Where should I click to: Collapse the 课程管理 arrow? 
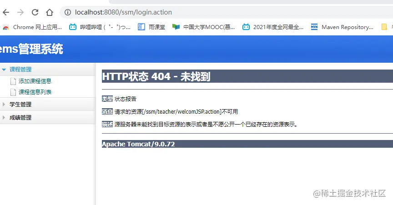pos(4,70)
